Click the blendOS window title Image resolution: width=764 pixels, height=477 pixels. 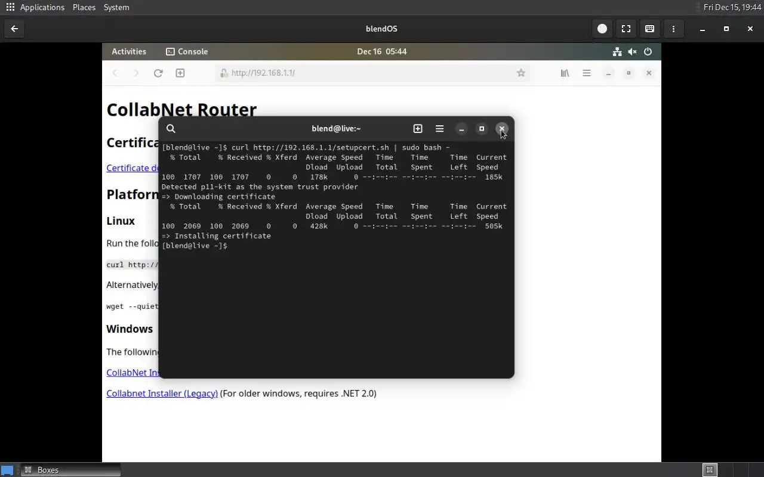tap(381, 29)
